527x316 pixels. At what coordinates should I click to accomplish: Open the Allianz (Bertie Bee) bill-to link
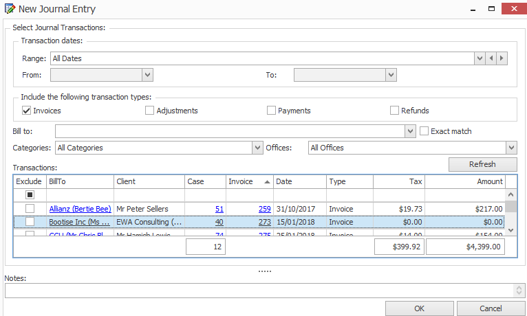tap(79, 209)
